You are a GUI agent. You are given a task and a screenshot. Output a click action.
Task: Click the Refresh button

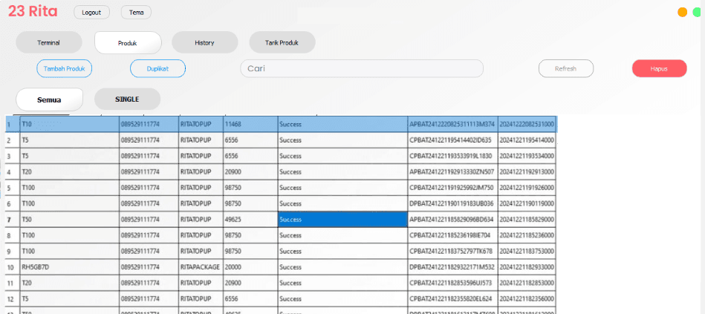565,68
